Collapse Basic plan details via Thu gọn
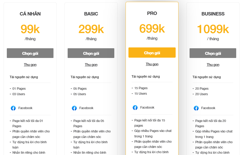The image size is (248, 155). [x=91, y=65]
